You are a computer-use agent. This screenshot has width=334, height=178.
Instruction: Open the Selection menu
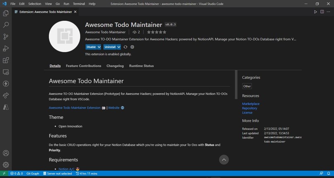pos(35,4)
